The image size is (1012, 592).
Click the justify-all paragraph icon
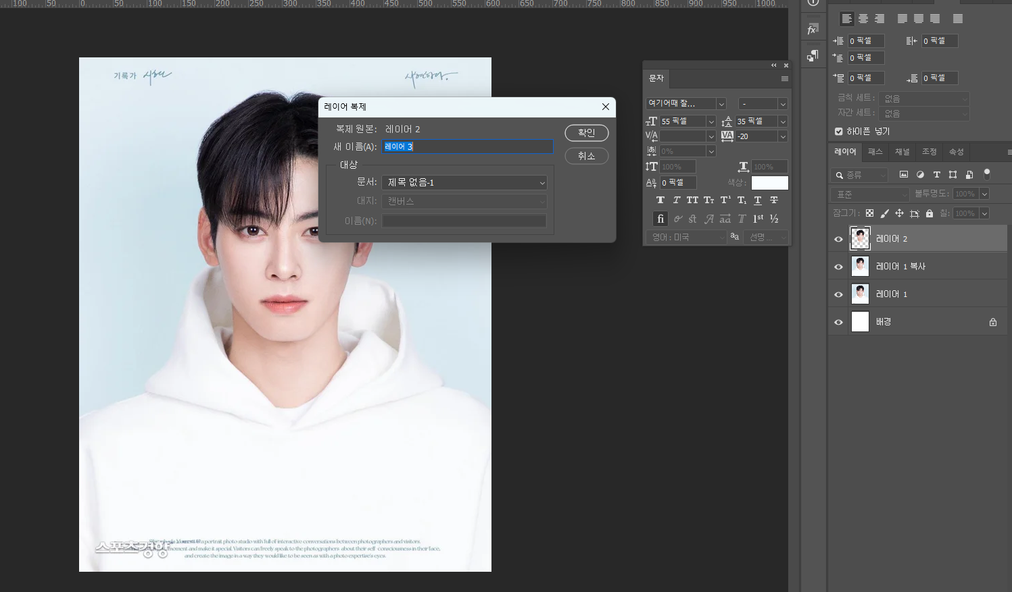(958, 19)
